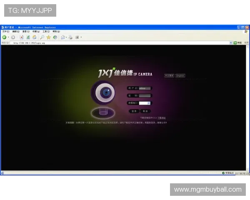Click the status bar page icon
Screen dimensions: 250x200
pyautogui.click(x=2, y=173)
